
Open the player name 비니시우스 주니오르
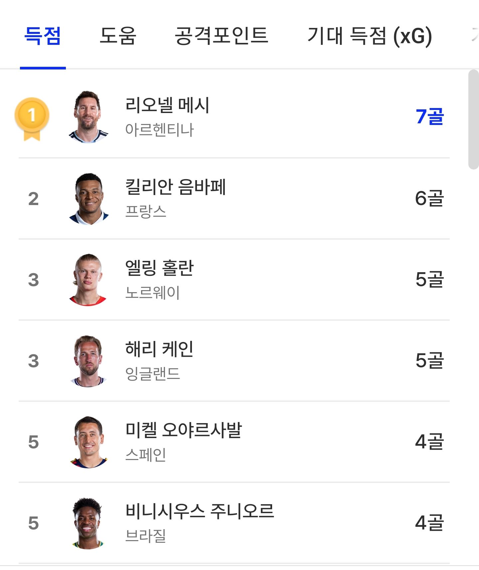point(200,511)
